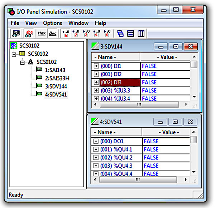
Task: Click vertical scrollbar thumb in 3:SDV144 window
Action: coord(194,64)
